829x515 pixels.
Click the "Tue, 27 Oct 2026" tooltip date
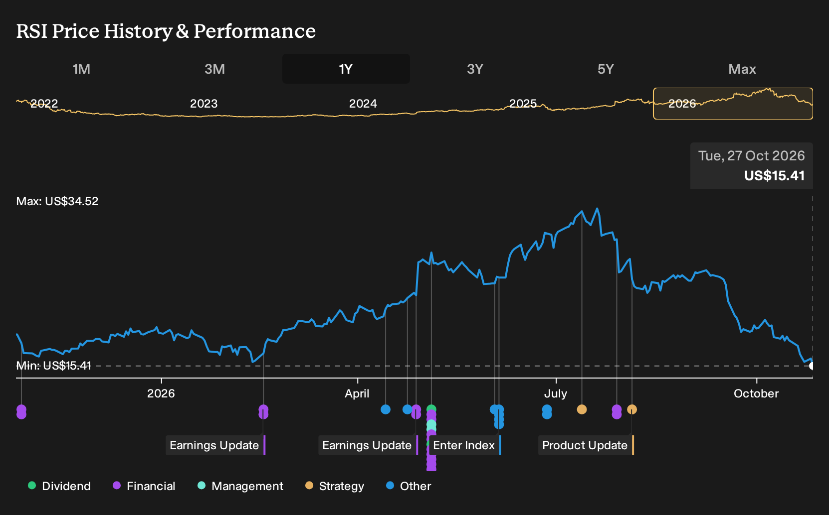[752, 156]
